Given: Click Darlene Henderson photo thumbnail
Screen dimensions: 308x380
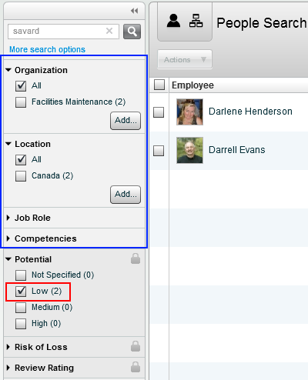Looking at the screenshot, I should [x=189, y=112].
